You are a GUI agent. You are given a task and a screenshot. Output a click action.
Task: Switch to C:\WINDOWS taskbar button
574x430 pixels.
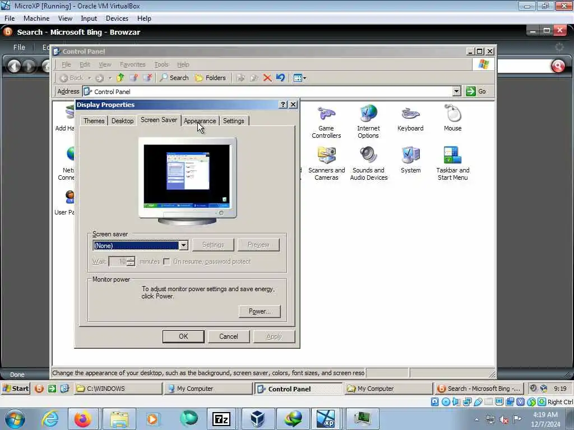pyautogui.click(x=118, y=389)
